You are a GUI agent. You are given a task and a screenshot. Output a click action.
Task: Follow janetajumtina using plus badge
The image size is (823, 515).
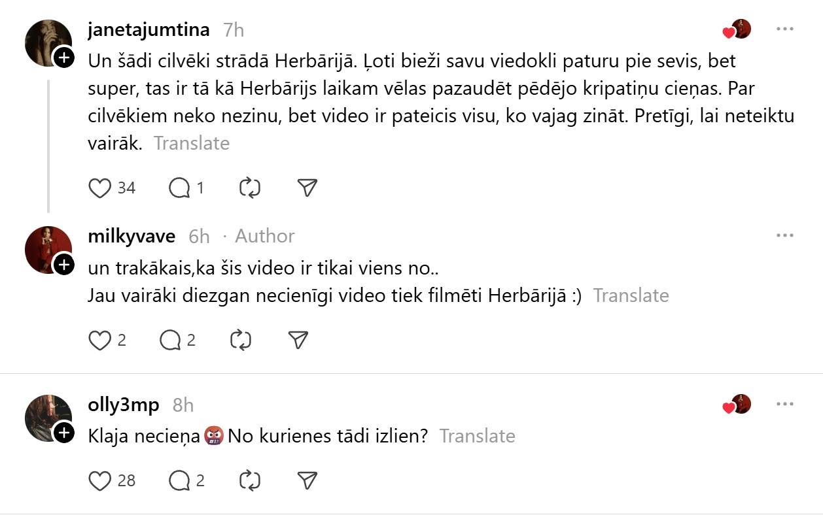coord(63,58)
